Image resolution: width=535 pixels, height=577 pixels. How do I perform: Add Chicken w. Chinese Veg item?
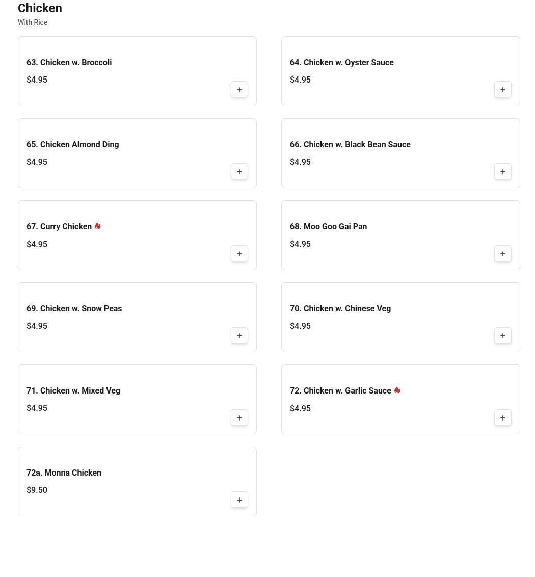click(502, 335)
